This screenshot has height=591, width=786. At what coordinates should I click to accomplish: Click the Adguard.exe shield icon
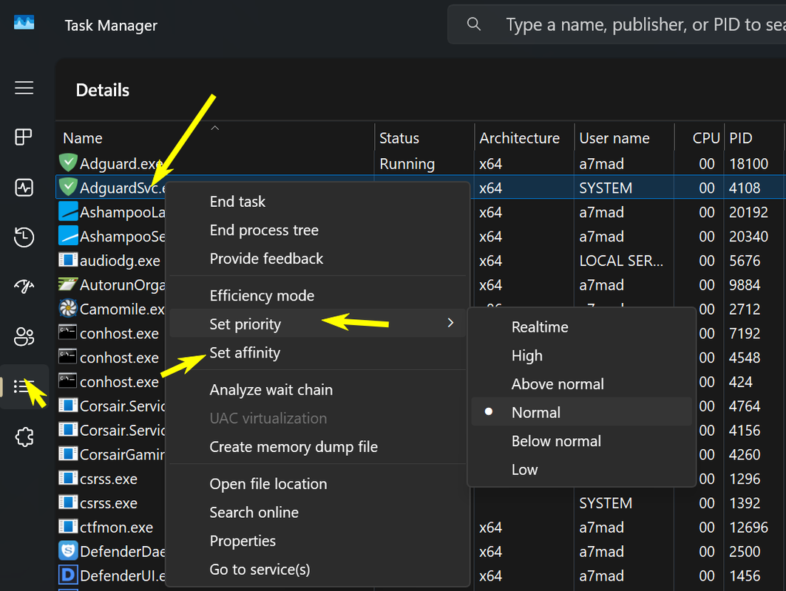68,163
